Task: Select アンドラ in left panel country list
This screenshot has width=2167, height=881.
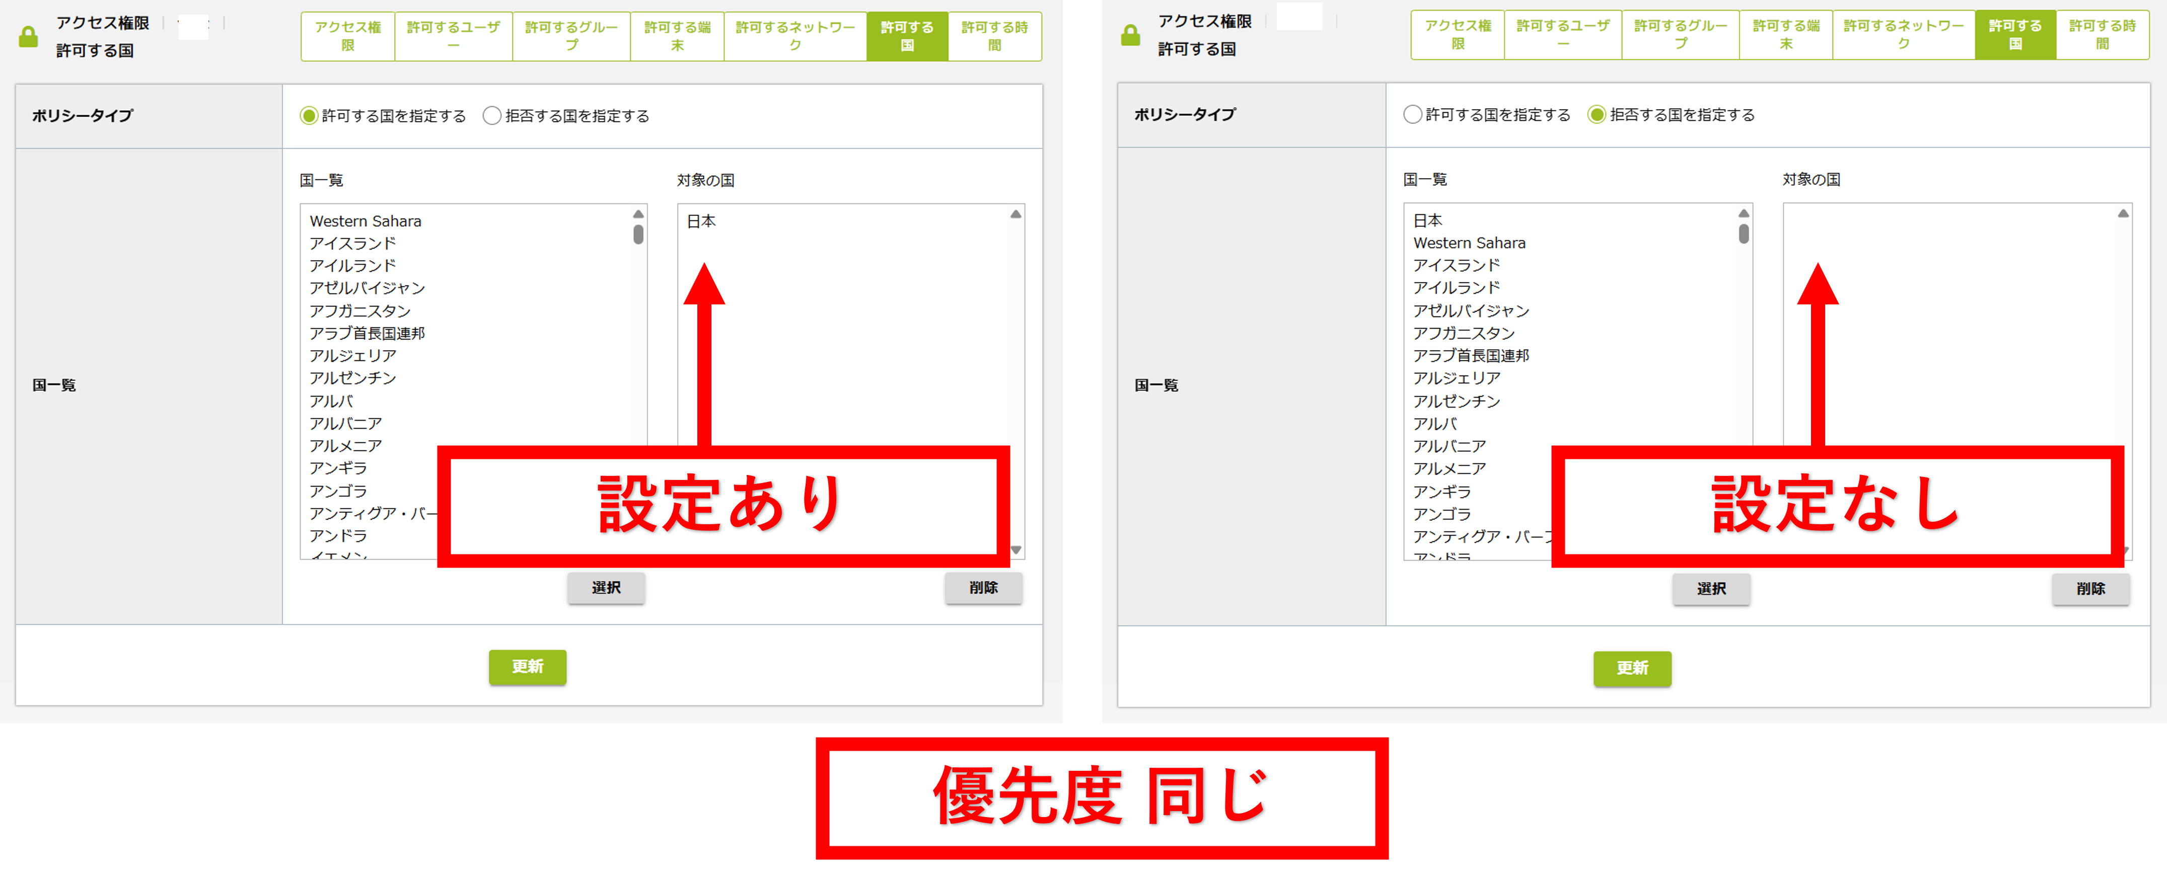Action: click(x=338, y=535)
